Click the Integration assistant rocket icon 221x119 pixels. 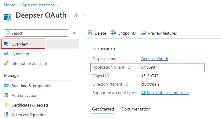pyautogui.click(x=6, y=63)
